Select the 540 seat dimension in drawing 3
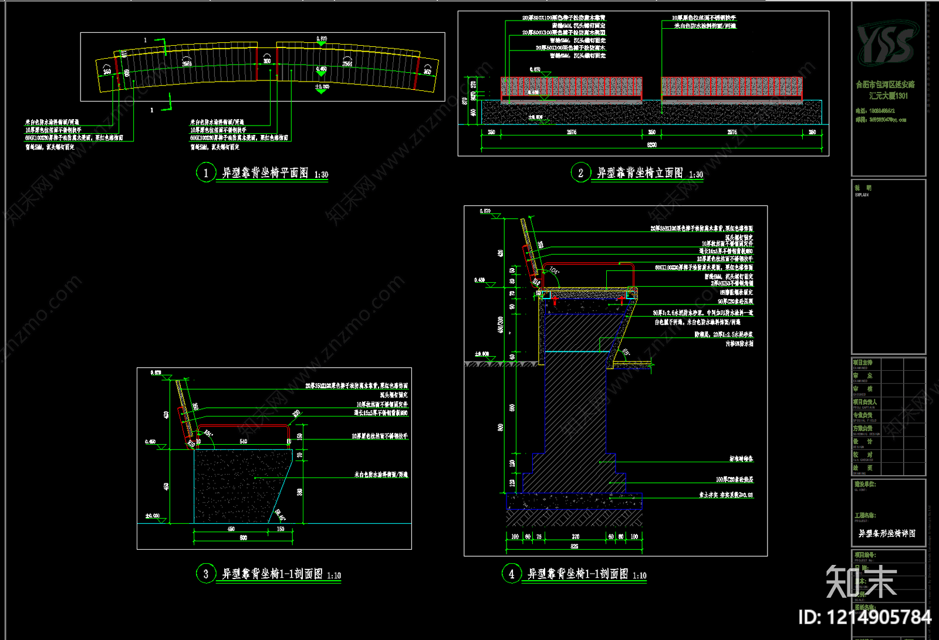Image resolution: width=939 pixels, height=640 pixels. coord(243,441)
